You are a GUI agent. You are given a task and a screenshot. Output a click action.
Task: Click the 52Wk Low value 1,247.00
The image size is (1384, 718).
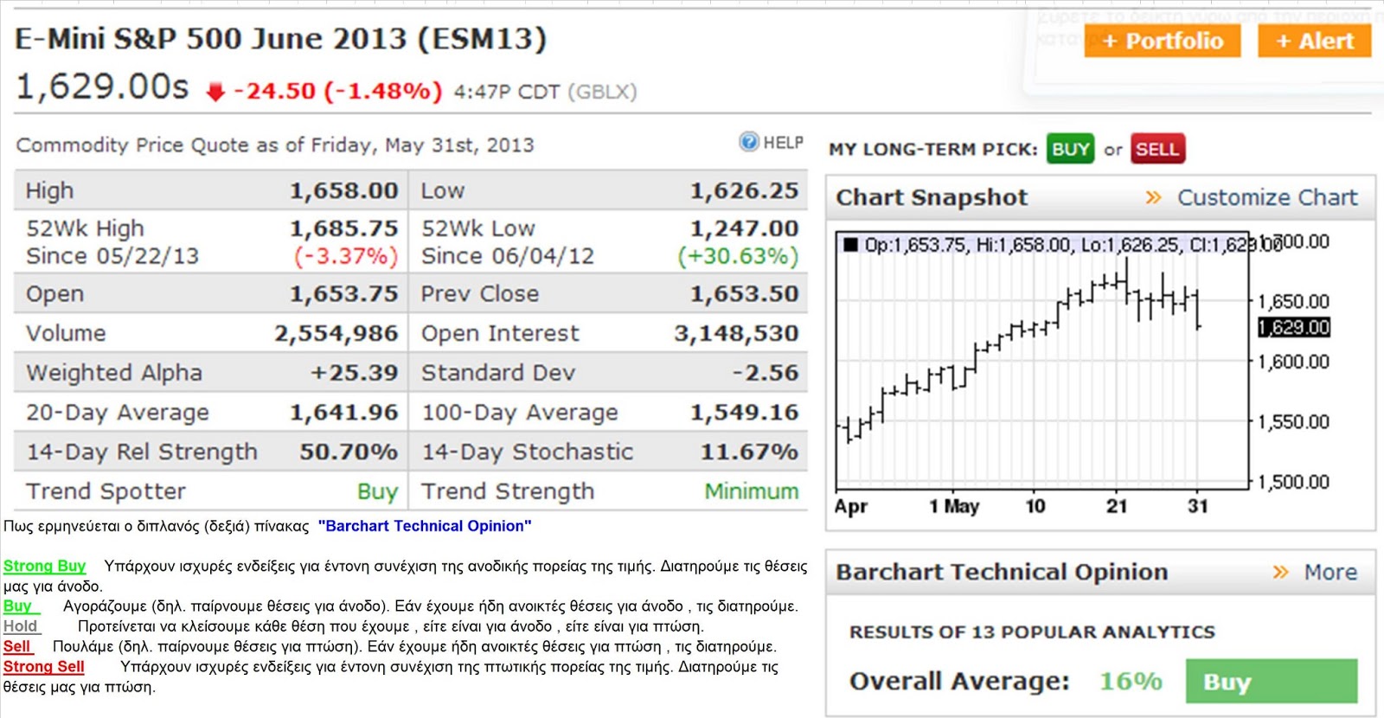click(x=744, y=228)
